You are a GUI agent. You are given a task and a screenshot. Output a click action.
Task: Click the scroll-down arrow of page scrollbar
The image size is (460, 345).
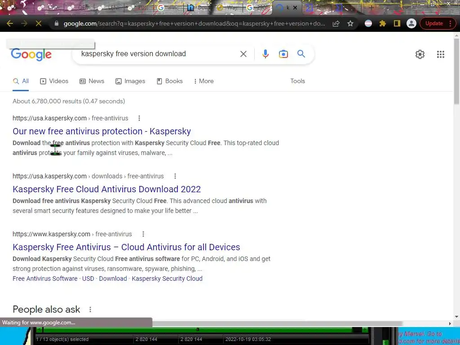click(456, 317)
